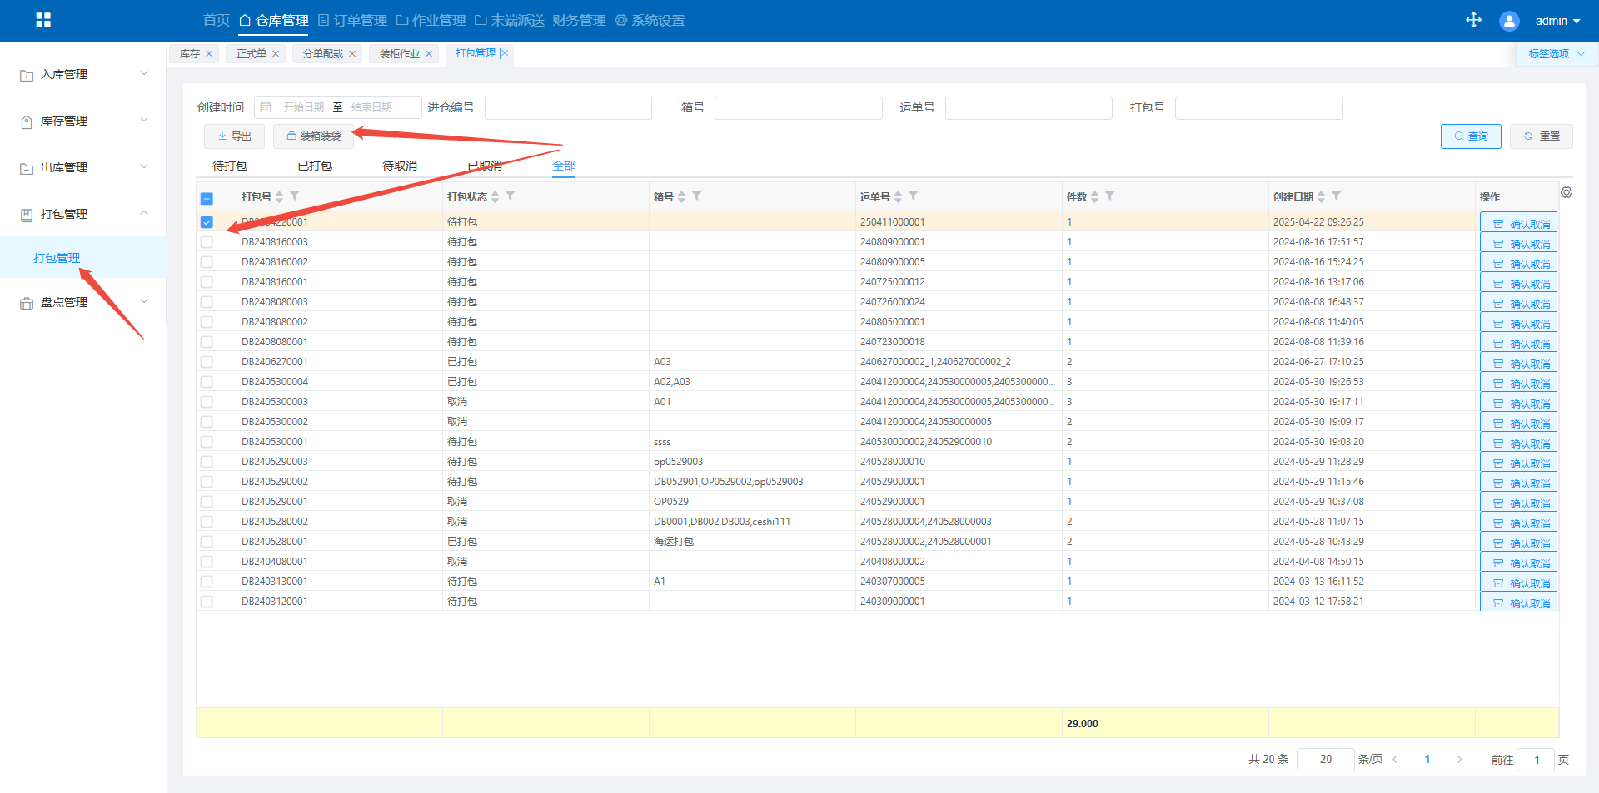Close the 库存 tab with its X icon

pos(209,54)
